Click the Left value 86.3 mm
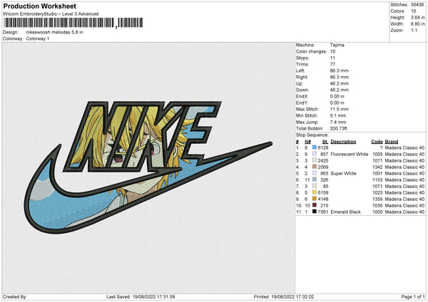Viewport: 428px width, 302px height. pos(340,71)
